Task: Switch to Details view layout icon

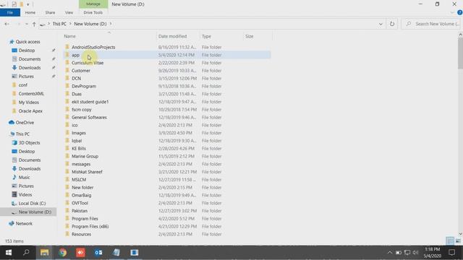Action: click(450, 240)
